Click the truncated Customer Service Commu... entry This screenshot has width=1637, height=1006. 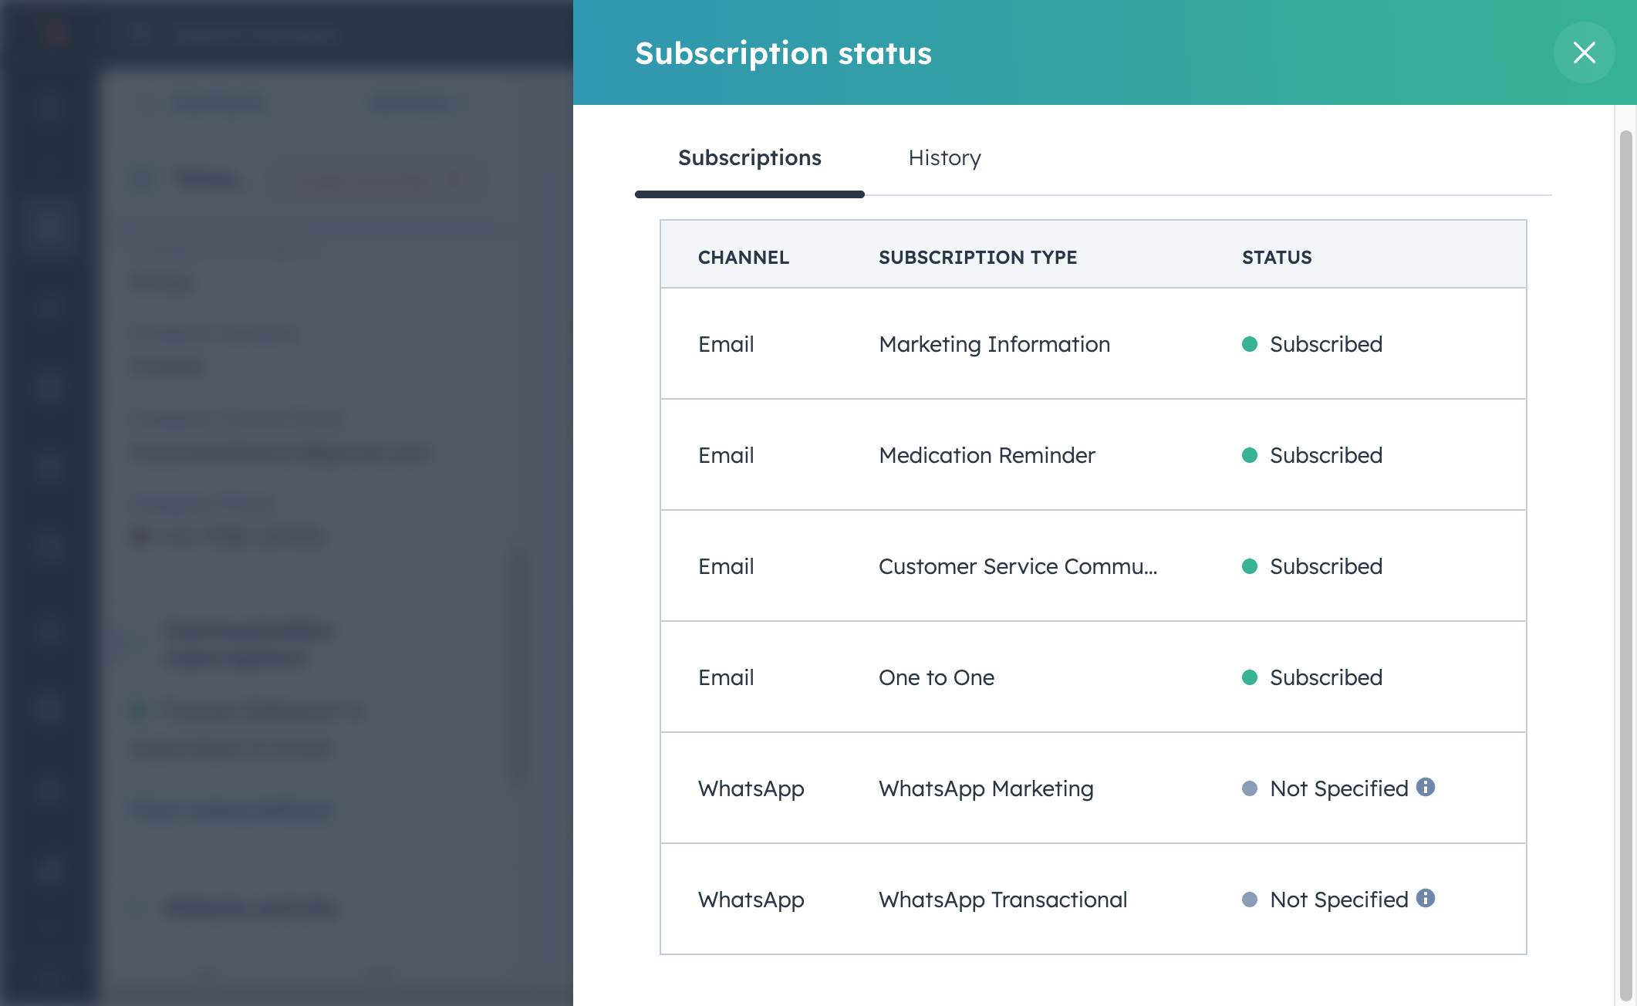coord(1018,566)
